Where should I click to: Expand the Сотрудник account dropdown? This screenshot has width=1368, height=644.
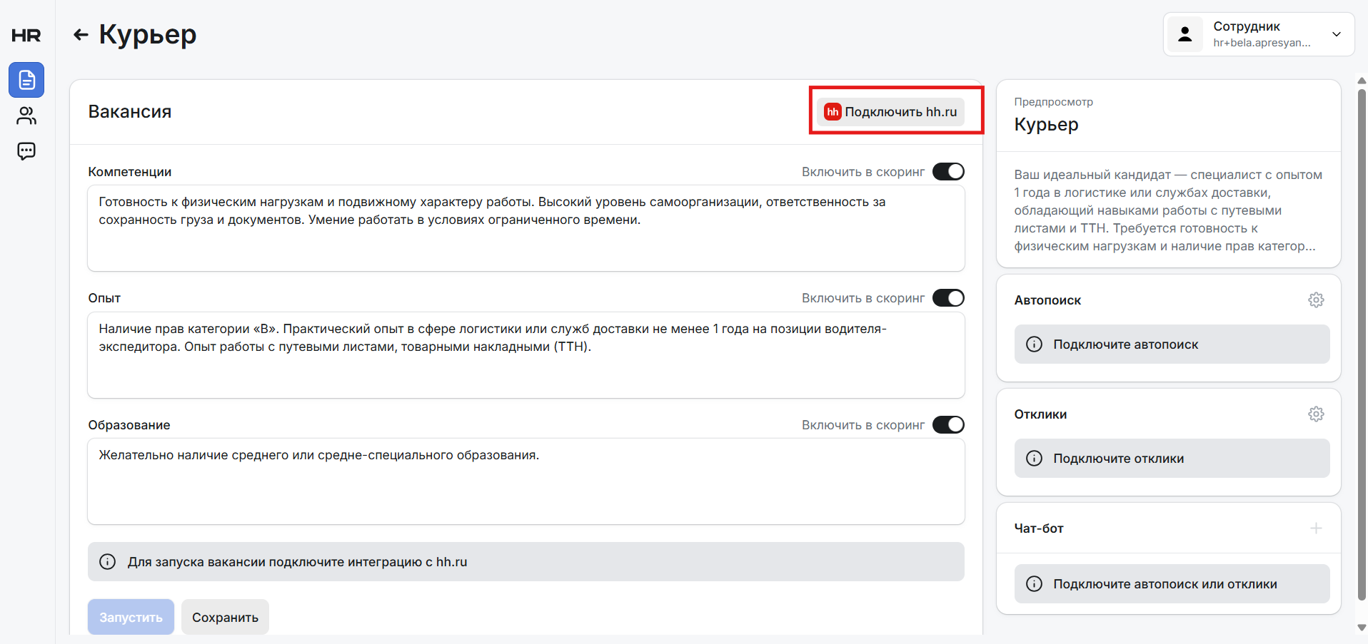pyautogui.click(x=1336, y=34)
